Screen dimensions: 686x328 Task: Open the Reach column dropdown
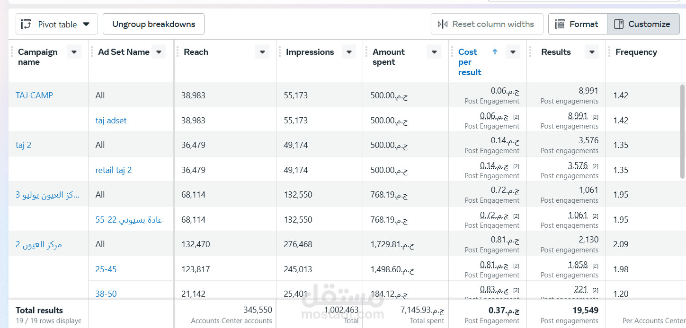point(262,52)
